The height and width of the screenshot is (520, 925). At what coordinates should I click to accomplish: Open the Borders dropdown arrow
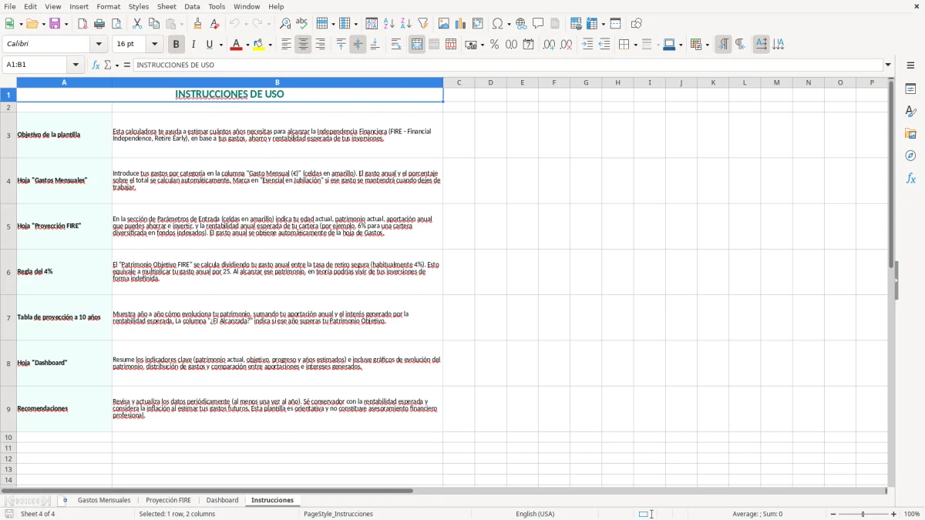(x=634, y=45)
